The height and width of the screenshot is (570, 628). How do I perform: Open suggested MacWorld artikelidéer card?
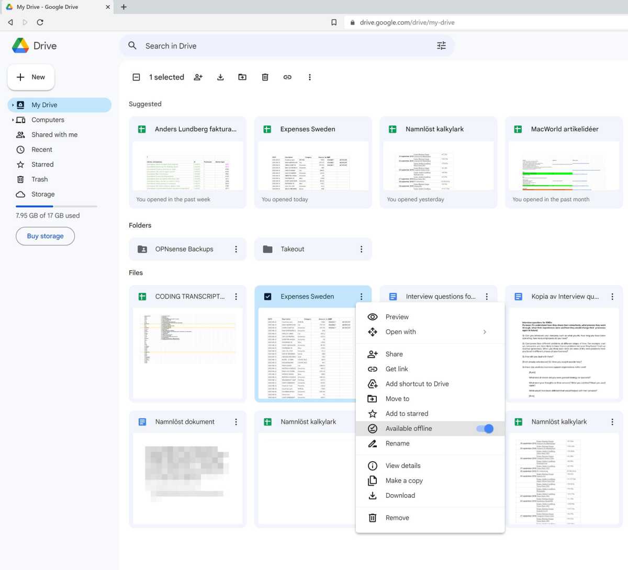[564, 163]
